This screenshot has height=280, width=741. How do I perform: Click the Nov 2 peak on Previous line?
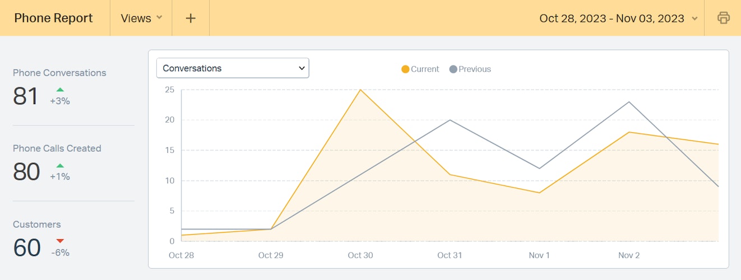tap(629, 102)
